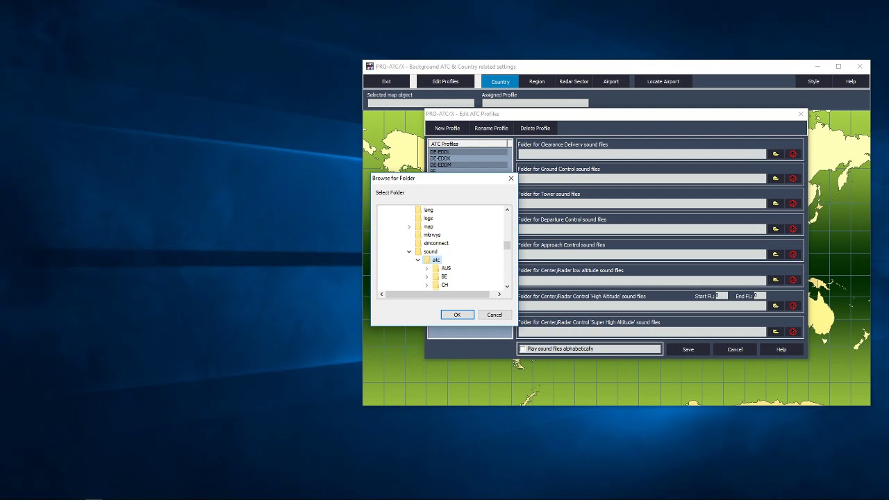
Task: Collapse the sound folder in the tree
Action: (x=409, y=251)
